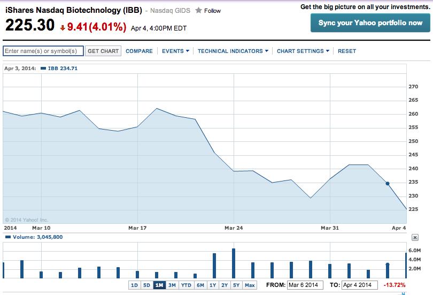Click the Follow star icon
Viewport: 433px width, 295px height.
198,11
